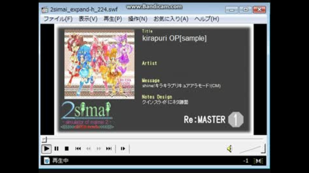
Task: Stop the playback with the square button
Action: [x=67, y=149]
